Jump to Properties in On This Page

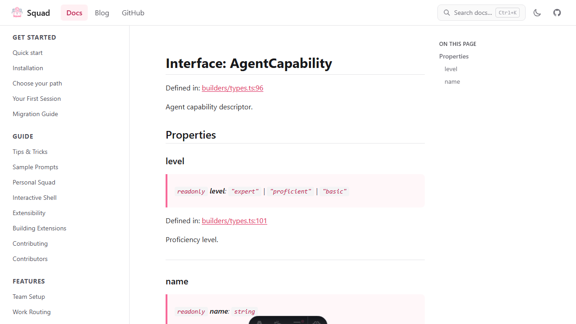454,56
